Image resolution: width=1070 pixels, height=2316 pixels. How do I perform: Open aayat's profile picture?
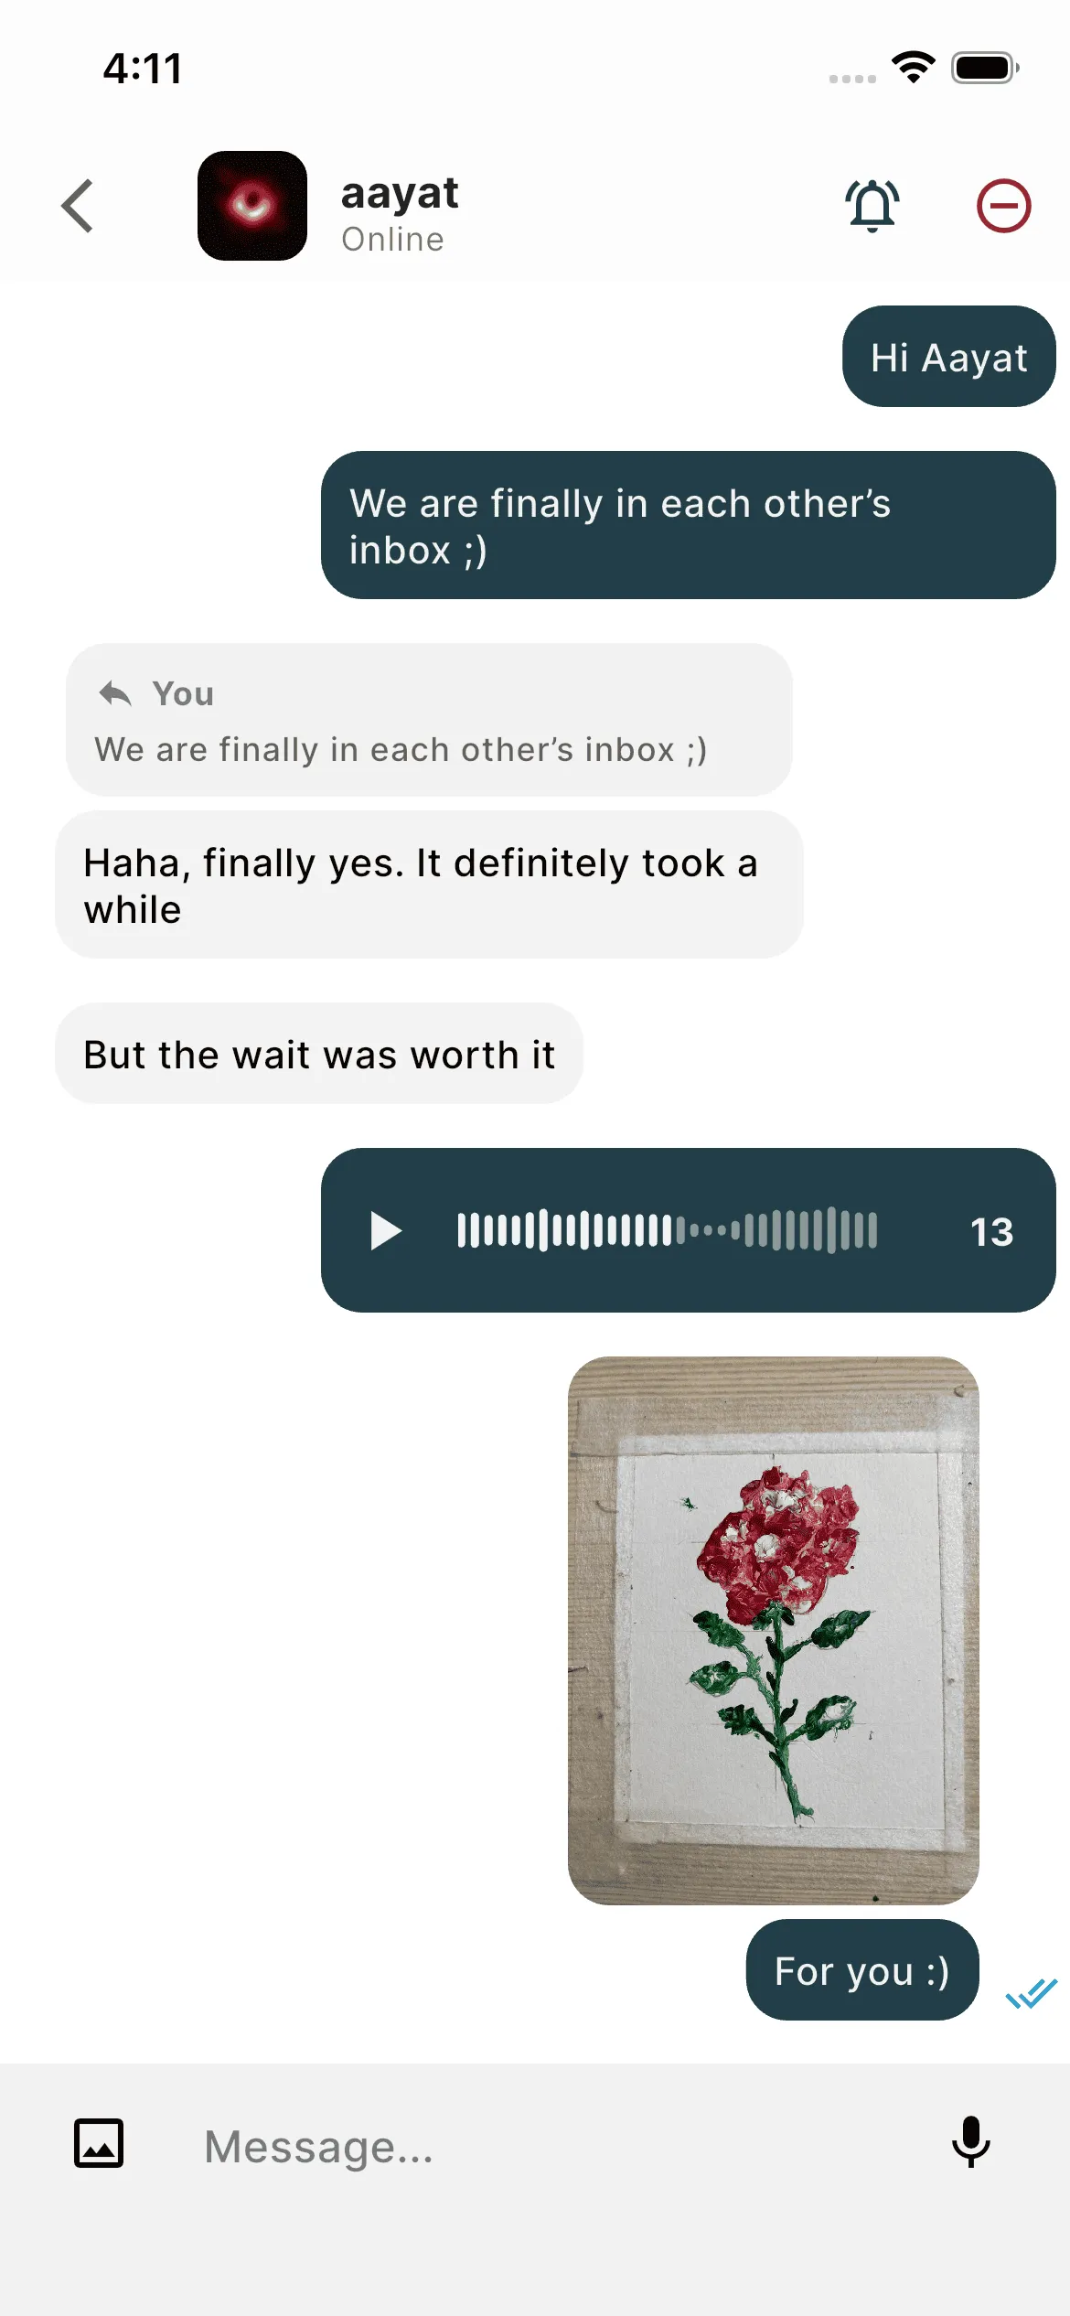click(252, 206)
